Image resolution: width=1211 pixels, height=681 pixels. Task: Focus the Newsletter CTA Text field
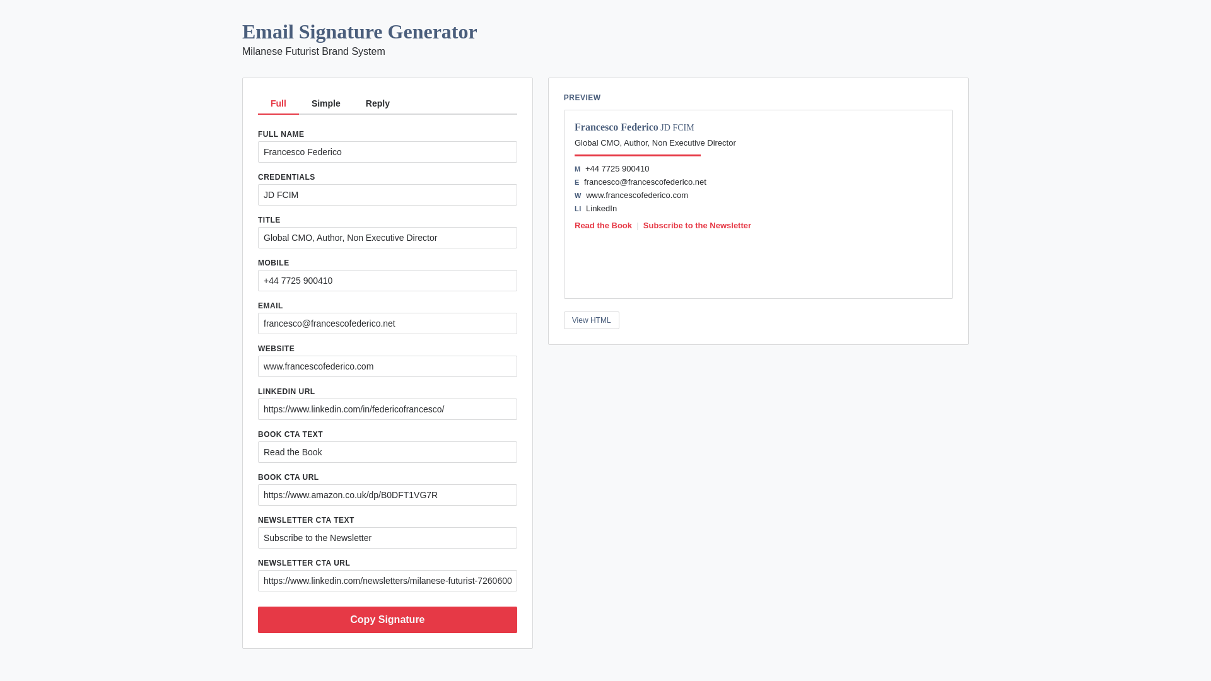(387, 538)
